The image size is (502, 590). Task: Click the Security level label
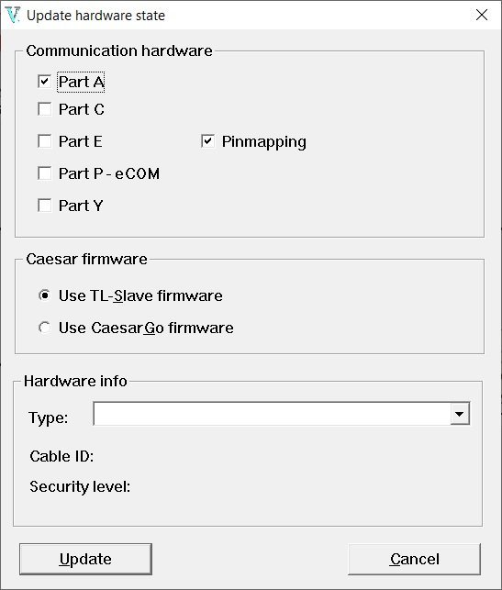coord(80,487)
